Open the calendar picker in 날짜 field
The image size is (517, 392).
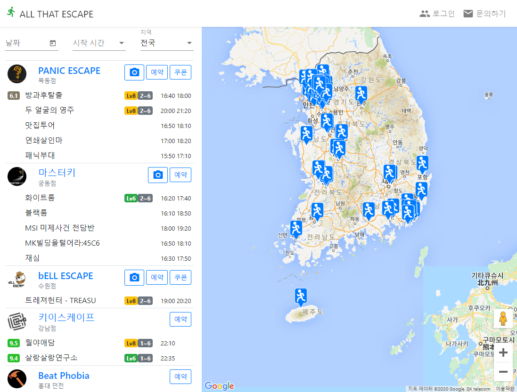(53, 43)
